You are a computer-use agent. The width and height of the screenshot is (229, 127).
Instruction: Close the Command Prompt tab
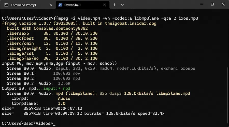pyautogui.click(x=51, y=5)
